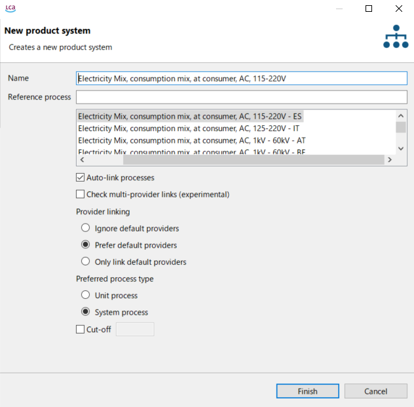Click the process list scroll up arrow
The image size is (414, 407).
pyautogui.click(x=401, y=116)
